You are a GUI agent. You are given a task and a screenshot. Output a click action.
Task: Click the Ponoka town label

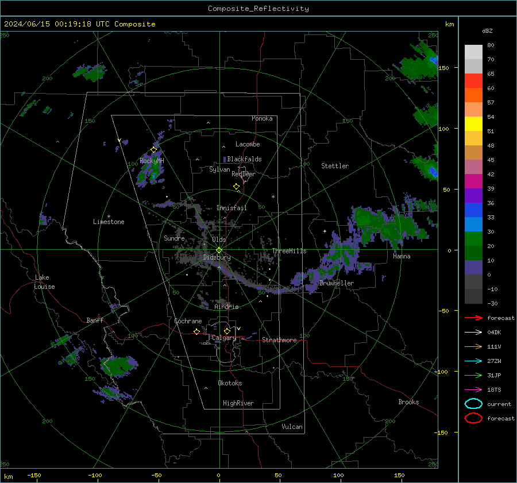click(x=262, y=118)
